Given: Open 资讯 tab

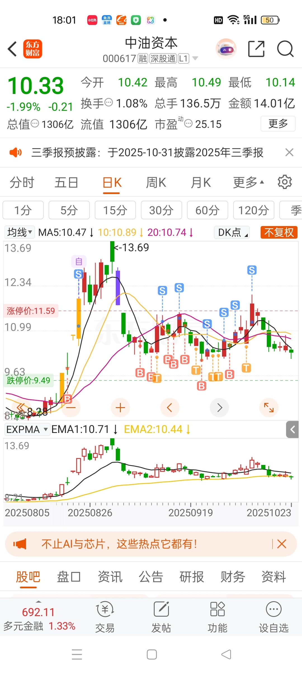Looking at the screenshot, I should pos(110,577).
